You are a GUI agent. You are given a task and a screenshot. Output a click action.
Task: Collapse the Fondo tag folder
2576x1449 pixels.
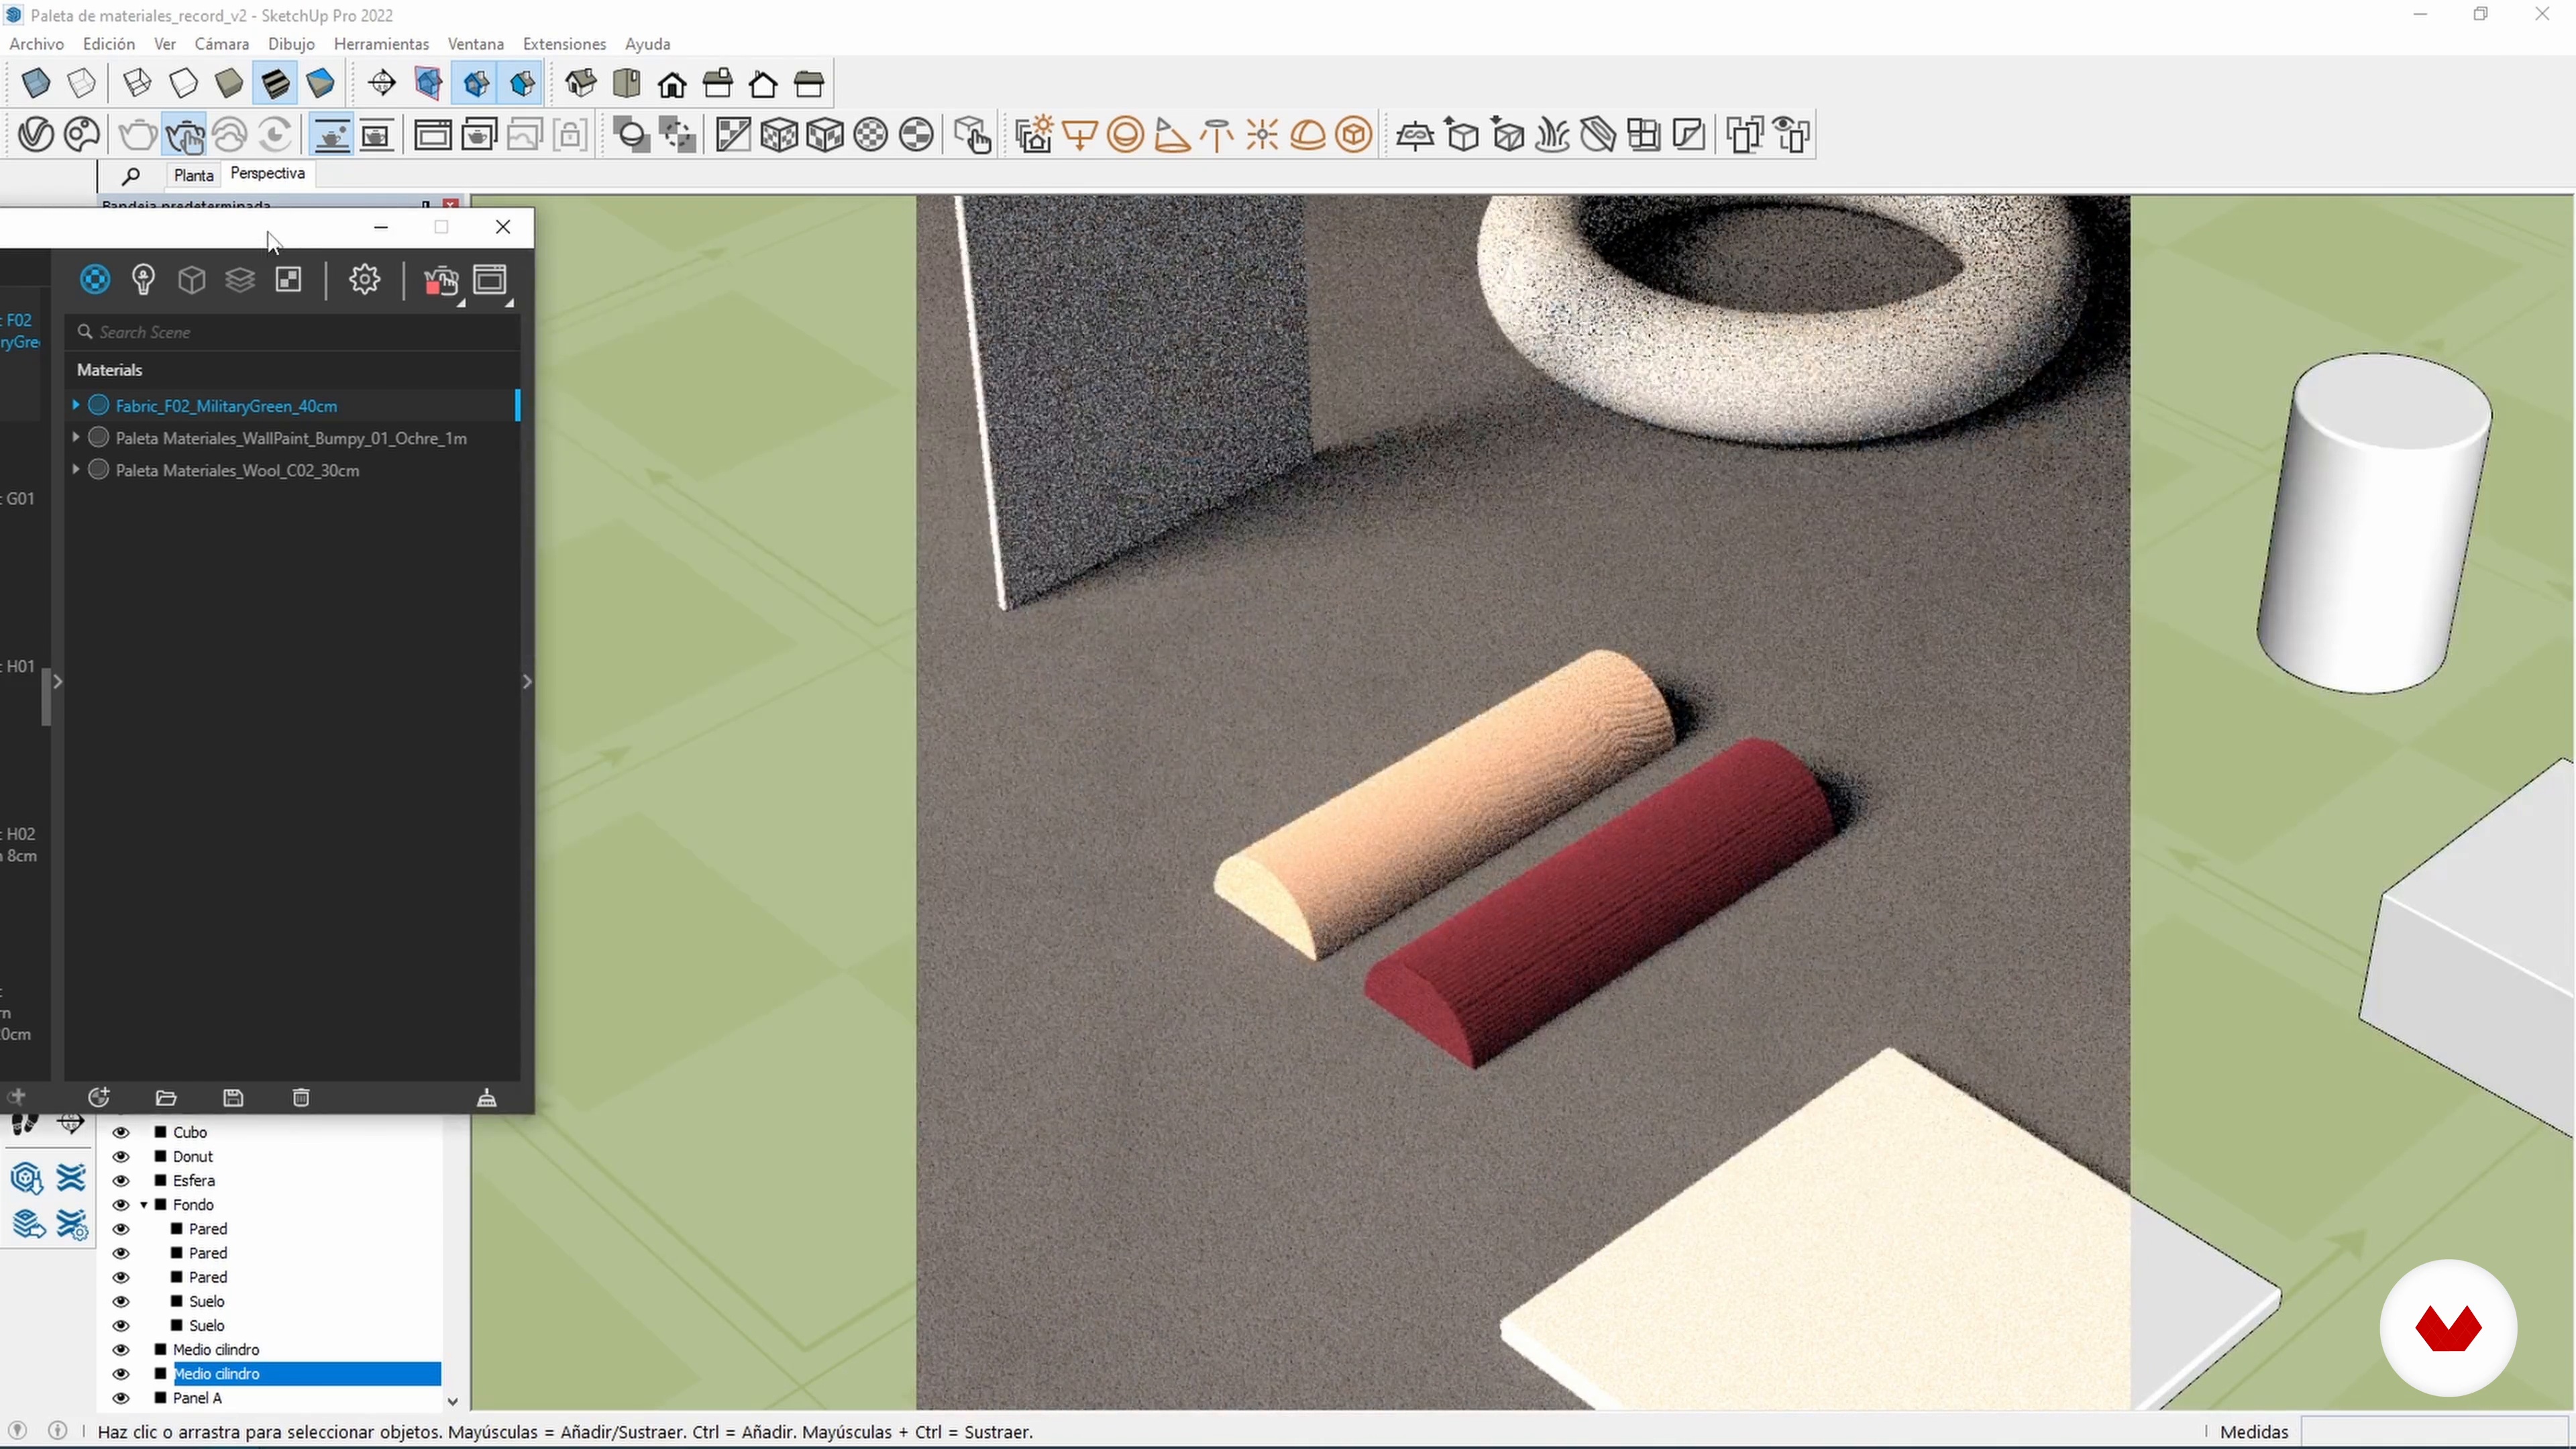click(x=144, y=1204)
